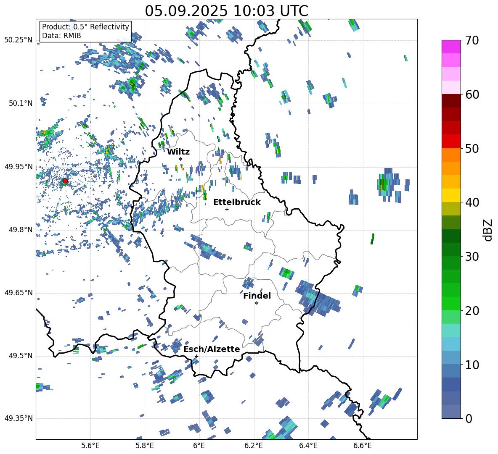The width and height of the screenshot is (498, 454).
Task: Click the Findel city label
Action: (257, 296)
